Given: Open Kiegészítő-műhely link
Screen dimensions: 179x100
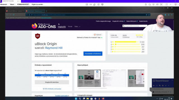Looking at the screenshot, I should tap(118, 21).
